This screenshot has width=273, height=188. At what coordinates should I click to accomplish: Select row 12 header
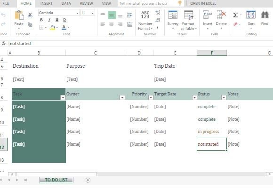(3, 144)
